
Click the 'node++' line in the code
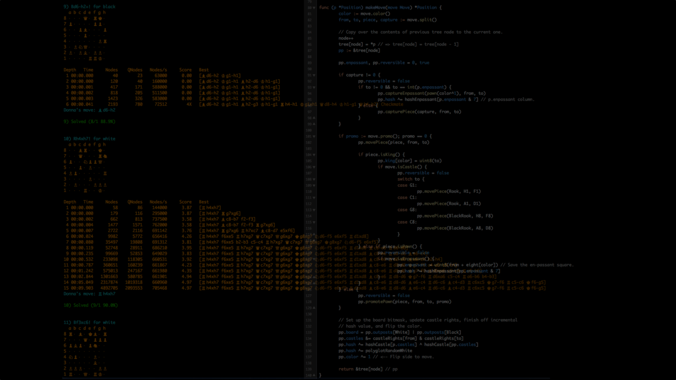346,38
